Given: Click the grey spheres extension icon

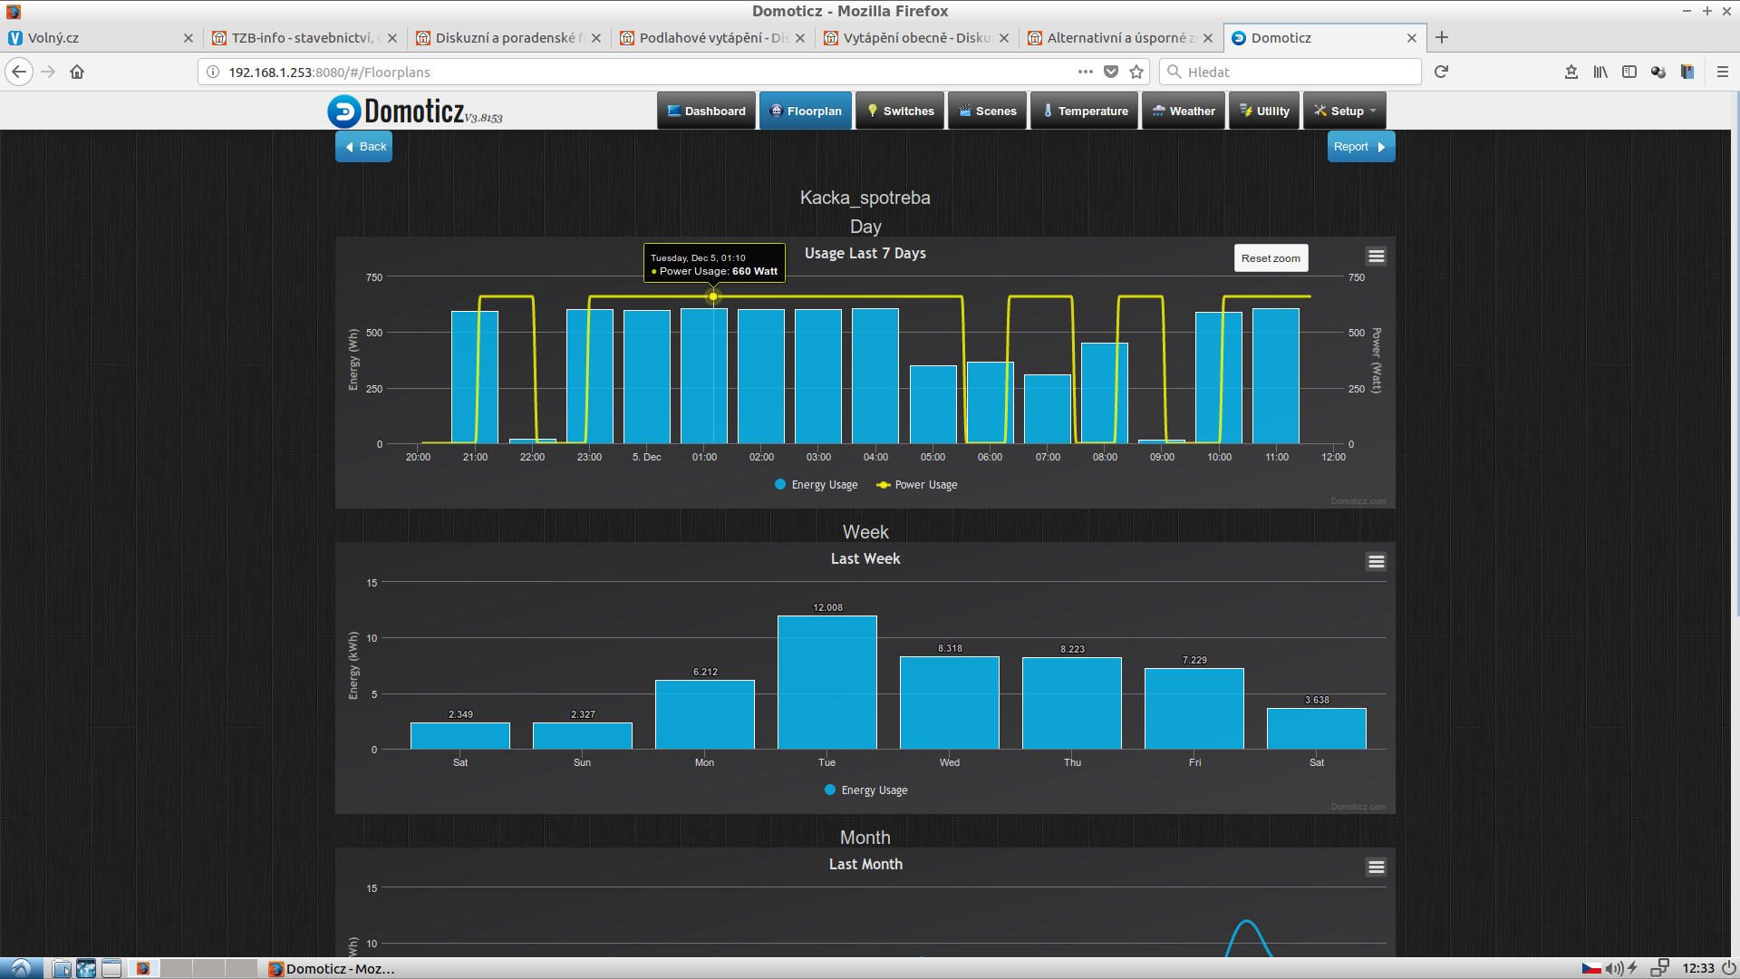Looking at the screenshot, I should (x=1658, y=72).
